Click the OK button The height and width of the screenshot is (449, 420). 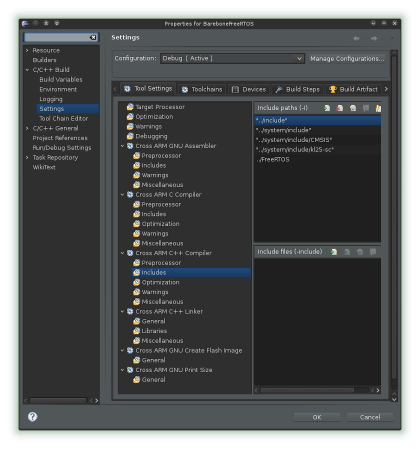(317, 417)
